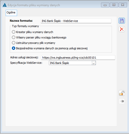Open the ING Bank Śląski combo box
This screenshot has height=134, width=129.
(72, 63)
